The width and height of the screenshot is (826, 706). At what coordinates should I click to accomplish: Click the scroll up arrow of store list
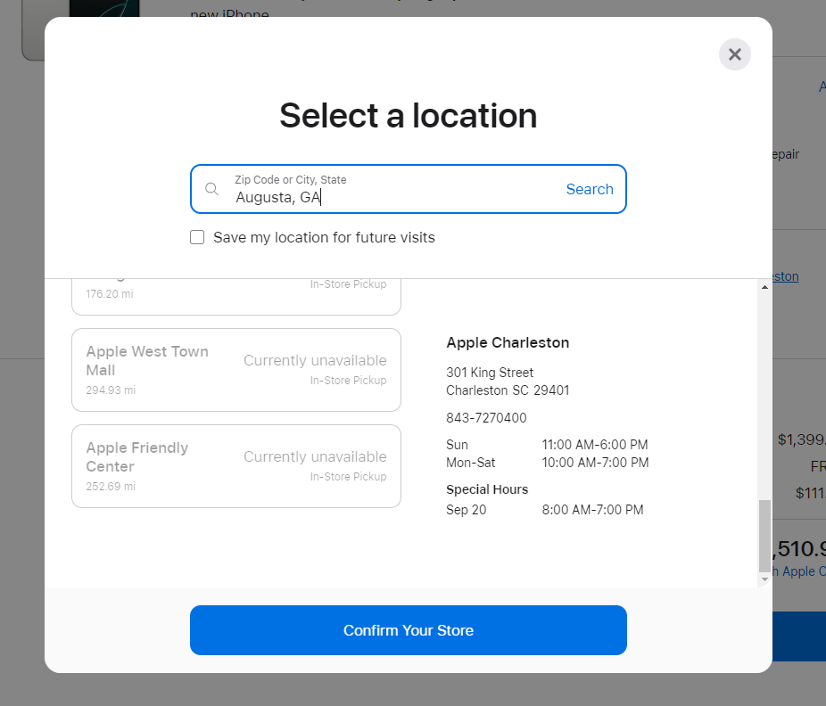(x=764, y=287)
